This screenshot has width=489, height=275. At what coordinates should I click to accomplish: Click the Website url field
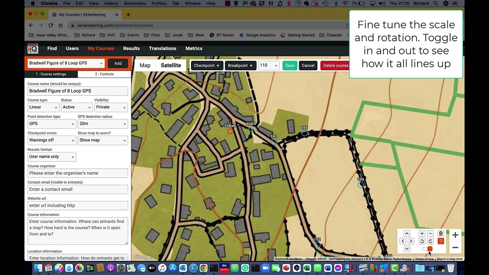pos(78,205)
